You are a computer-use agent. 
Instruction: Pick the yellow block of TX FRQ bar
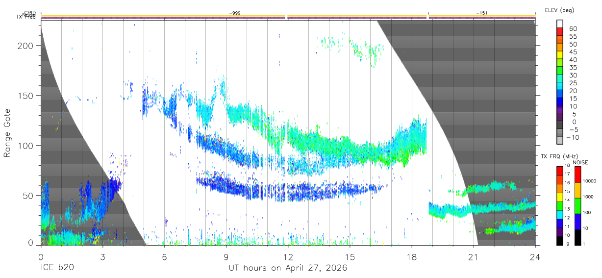560,197
